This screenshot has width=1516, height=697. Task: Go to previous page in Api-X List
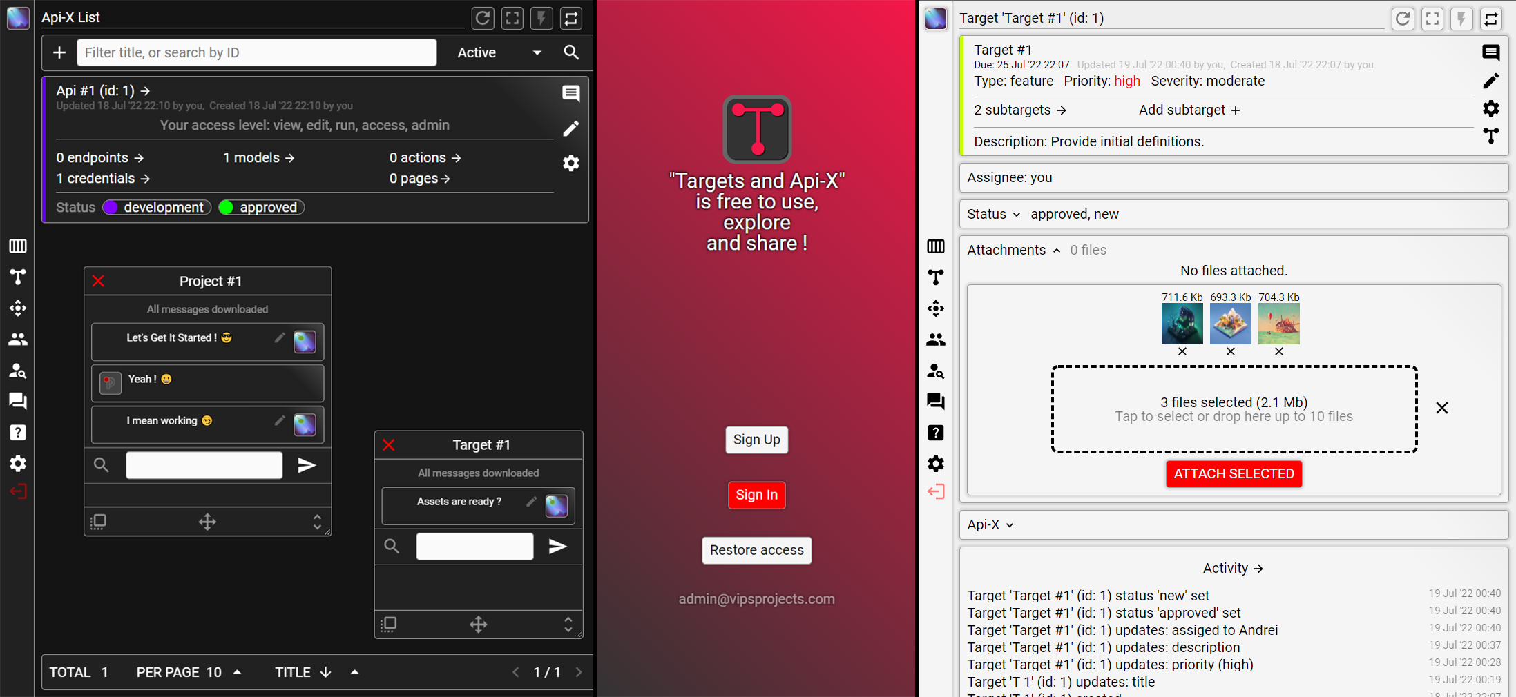coord(515,672)
